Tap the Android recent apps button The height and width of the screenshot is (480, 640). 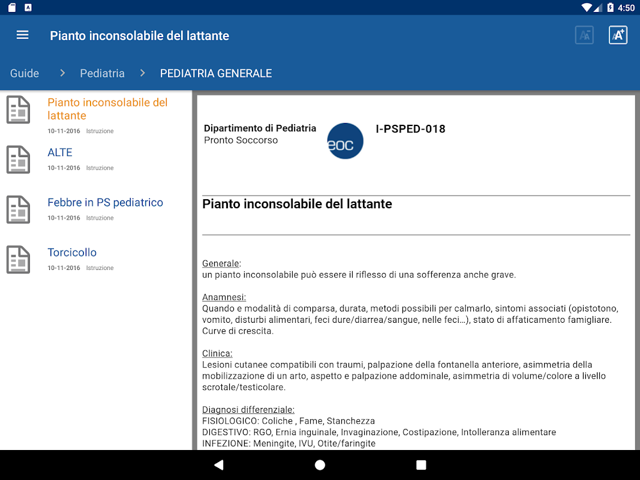click(x=421, y=465)
